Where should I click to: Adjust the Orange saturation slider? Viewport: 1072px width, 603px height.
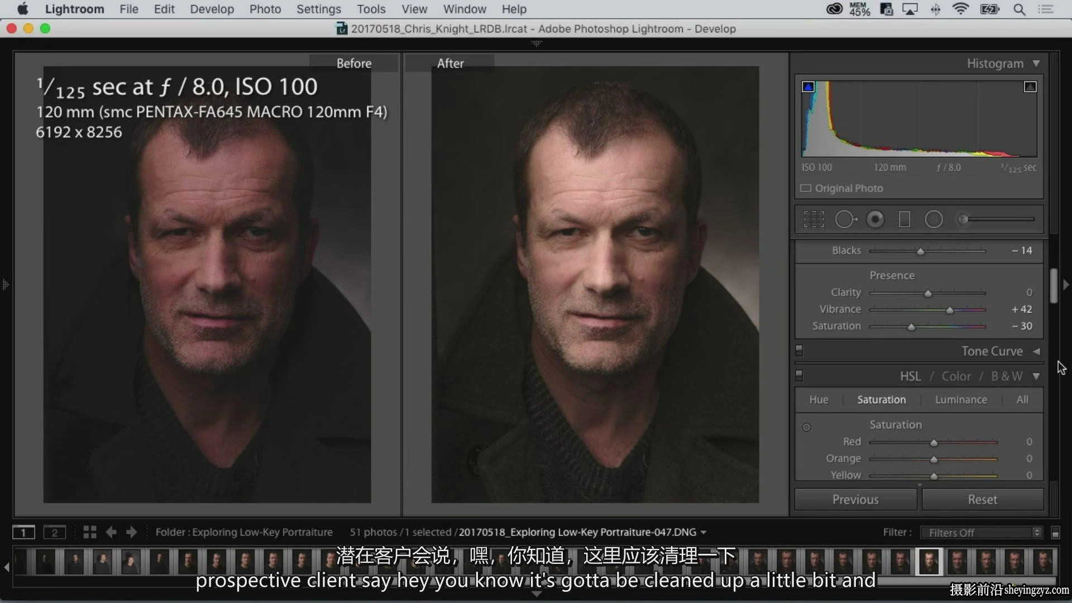933,459
